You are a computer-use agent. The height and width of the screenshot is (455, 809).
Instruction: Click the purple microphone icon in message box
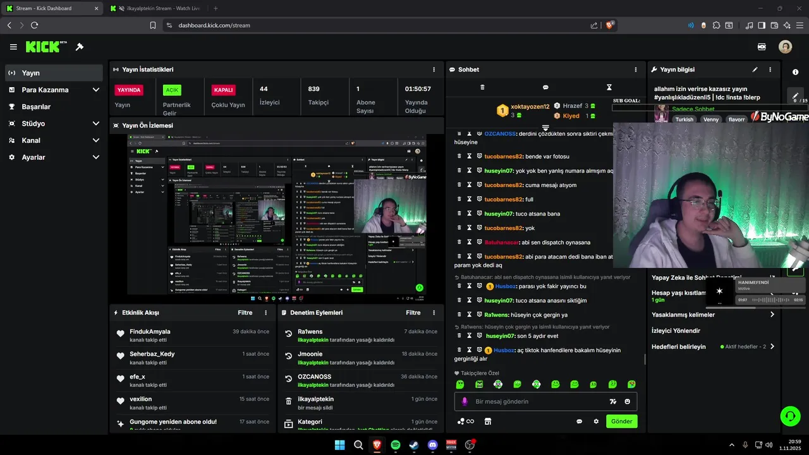point(465,401)
